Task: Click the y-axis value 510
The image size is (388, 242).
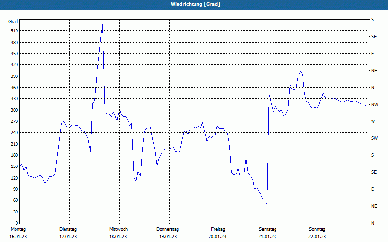Action: pos(15,31)
